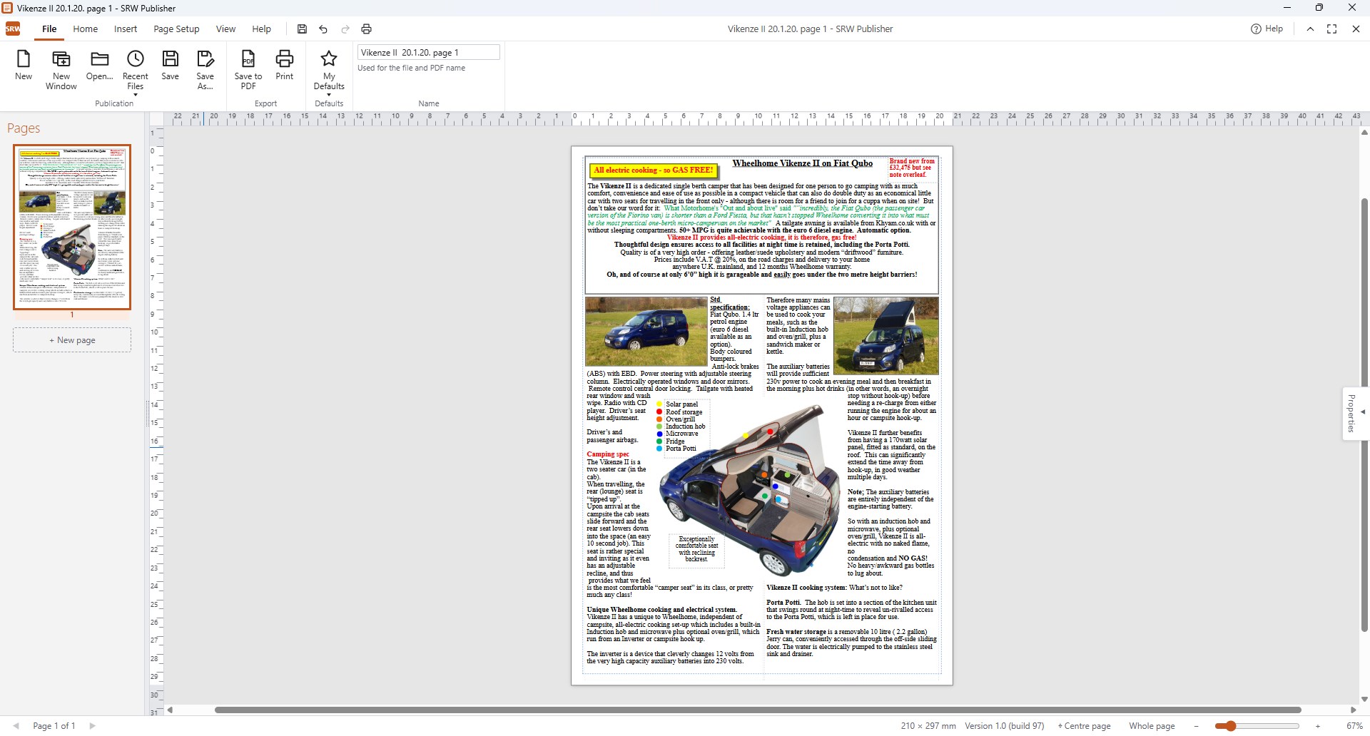Screen dimensions: 1370x736
Task: Open My Defaults dropdown
Action: 329,72
